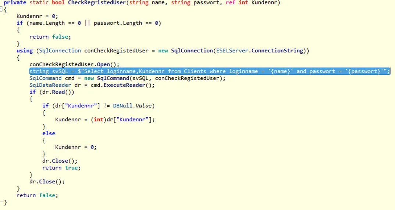Viewport: 395px width, 210px height.
Task: Click the 'private' keyword in method signature
Action: (15, 3)
